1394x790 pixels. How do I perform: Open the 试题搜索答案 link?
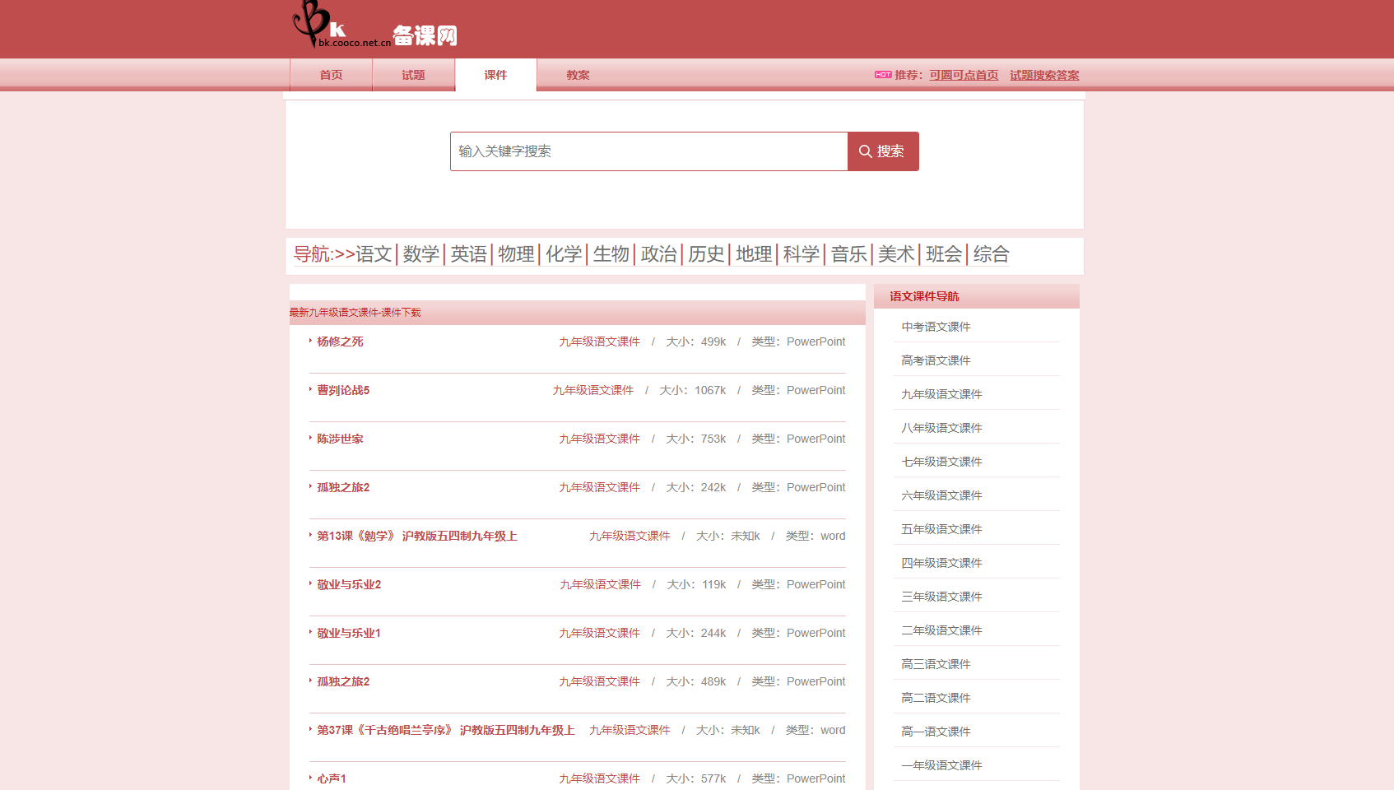tap(1043, 75)
